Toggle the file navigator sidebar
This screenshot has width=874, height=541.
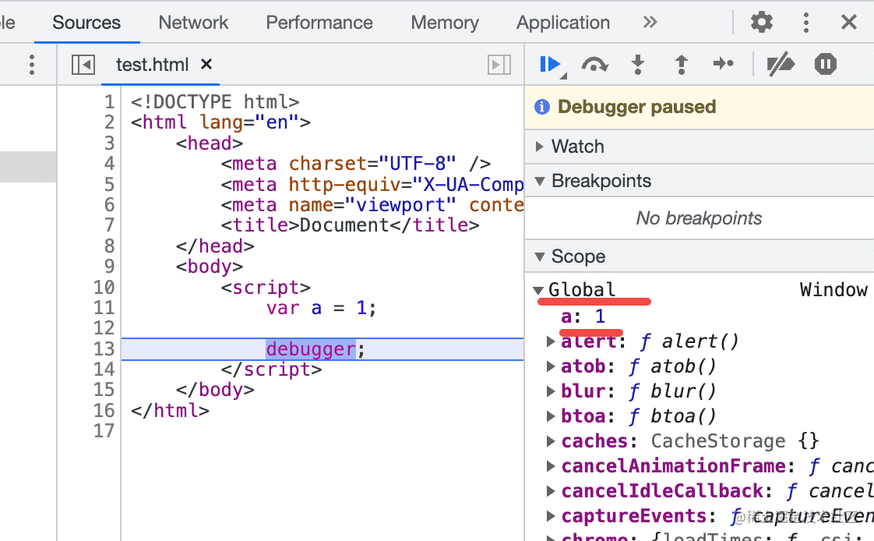click(83, 65)
